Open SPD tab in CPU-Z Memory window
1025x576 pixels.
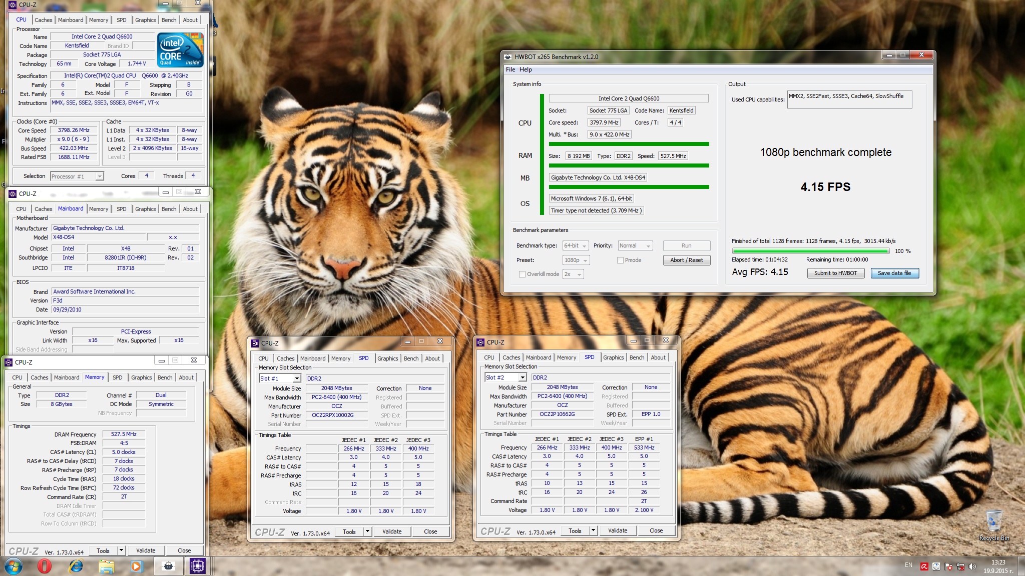pos(117,377)
